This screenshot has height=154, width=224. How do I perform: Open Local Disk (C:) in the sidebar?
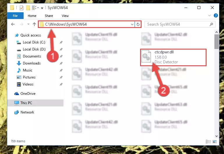pyautogui.click(x=34, y=42)
